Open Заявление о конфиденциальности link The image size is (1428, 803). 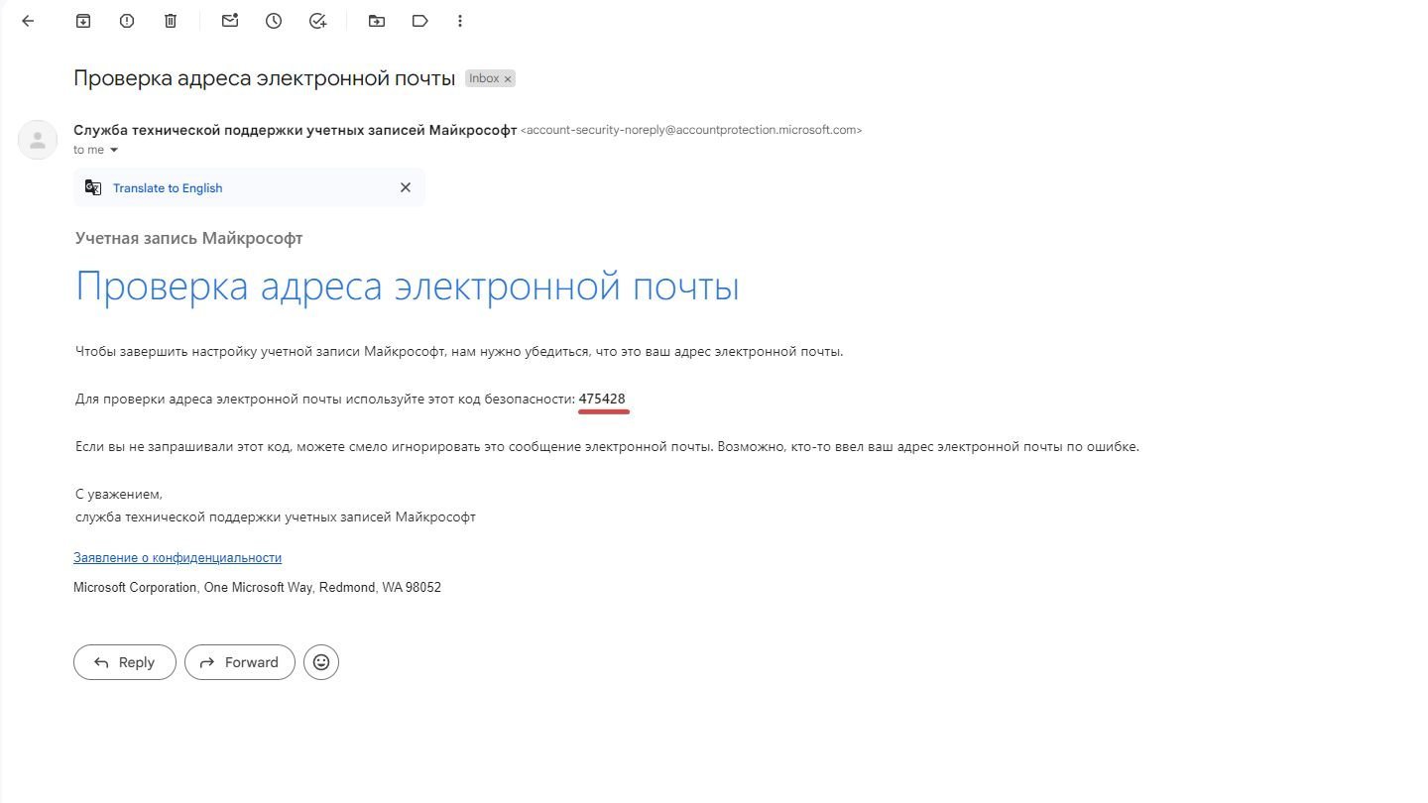coord(178,558)
